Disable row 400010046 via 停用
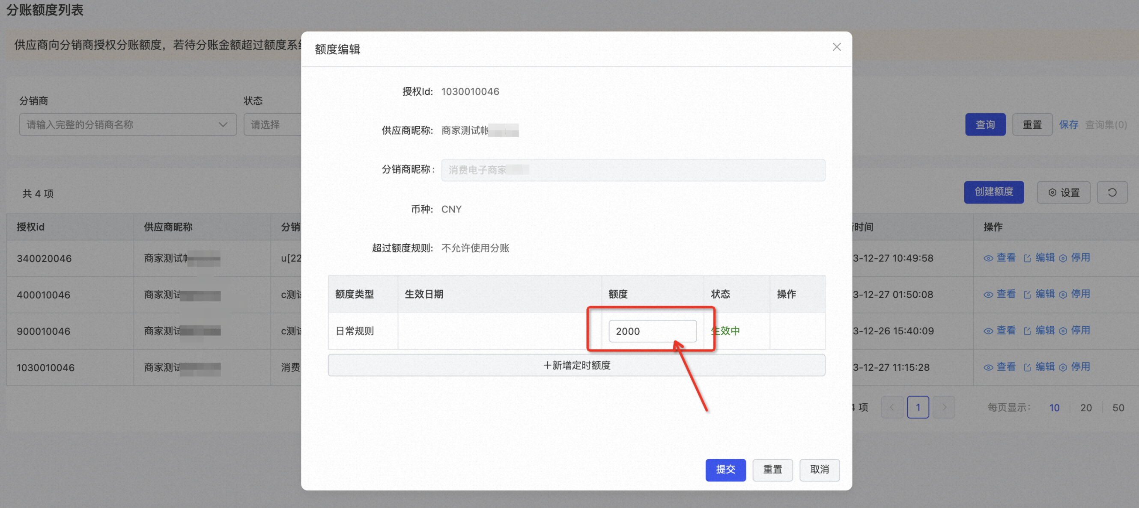Image resolution: width=1139 pixels, height=508 pixels. (1074, 294)
